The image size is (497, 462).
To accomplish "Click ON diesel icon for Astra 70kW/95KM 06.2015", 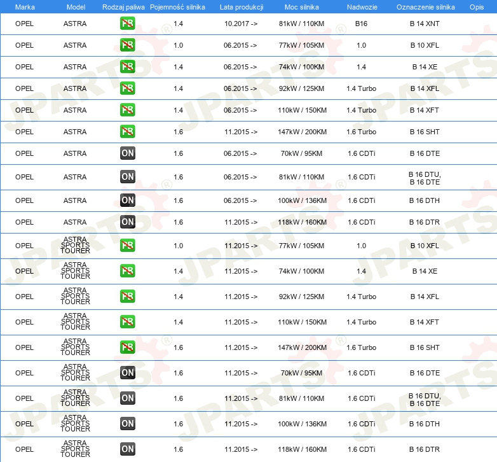I will (128, 153).
